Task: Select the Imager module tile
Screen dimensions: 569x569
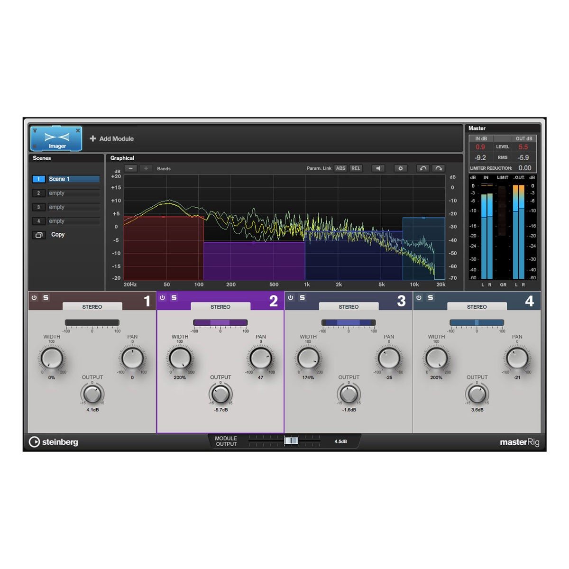Action: [56, 138]
